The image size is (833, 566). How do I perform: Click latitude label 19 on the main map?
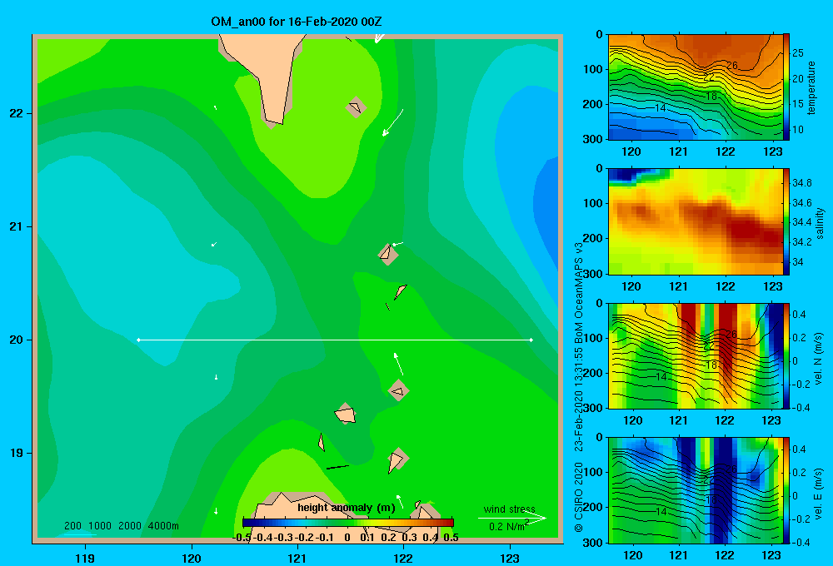click(x=17, y=453)
